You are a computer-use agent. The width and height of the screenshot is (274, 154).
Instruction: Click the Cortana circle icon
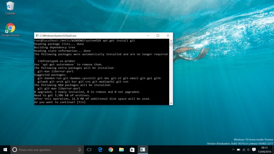(15, 150)
